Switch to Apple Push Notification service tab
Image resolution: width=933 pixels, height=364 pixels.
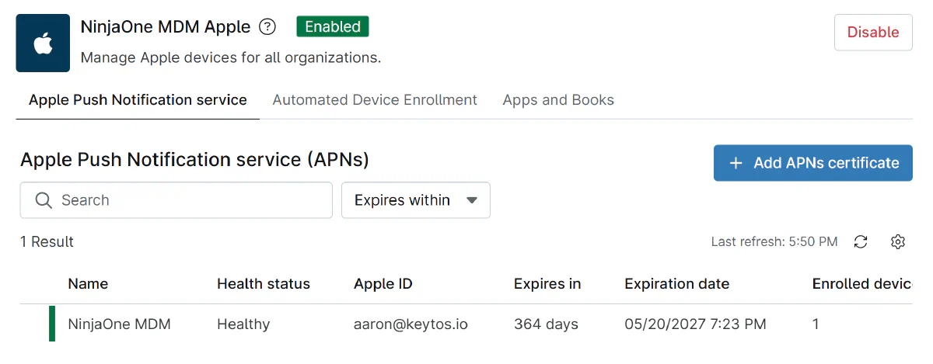point(138,100)
